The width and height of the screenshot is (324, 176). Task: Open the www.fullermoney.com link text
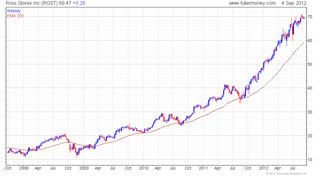tap(252, 3)
